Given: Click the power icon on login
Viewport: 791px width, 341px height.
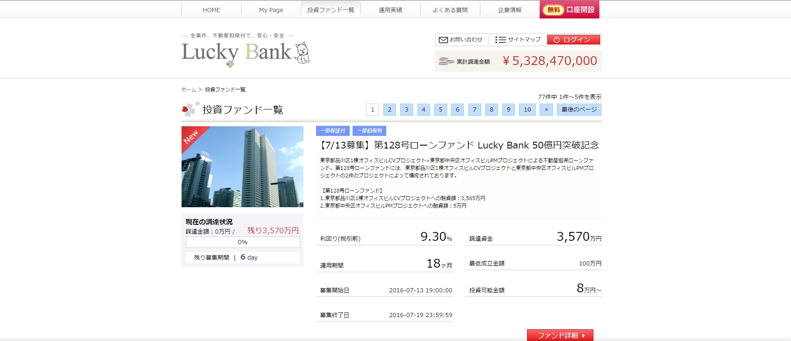Looking at the screenshot, I should click(x=556, y=40).
